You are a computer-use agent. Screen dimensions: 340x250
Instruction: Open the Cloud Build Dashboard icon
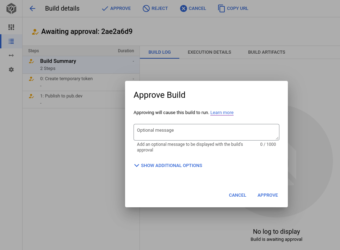tap(11, 27)
